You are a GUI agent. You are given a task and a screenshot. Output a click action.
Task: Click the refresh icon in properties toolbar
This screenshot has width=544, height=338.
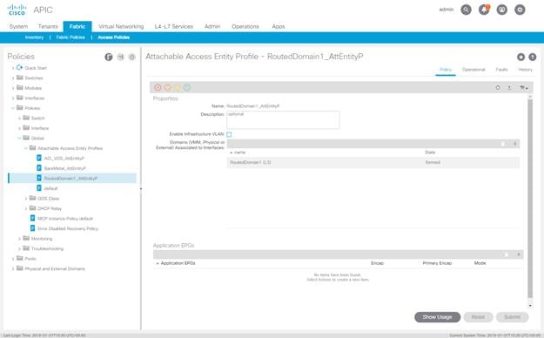coord(498,88)
